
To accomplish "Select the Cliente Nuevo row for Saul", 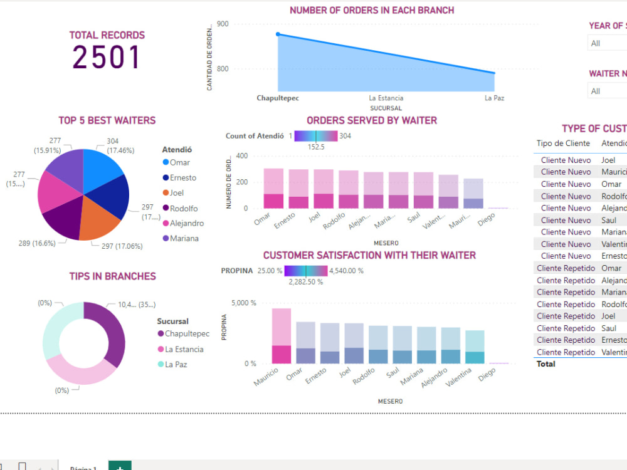I will (580, 220).
